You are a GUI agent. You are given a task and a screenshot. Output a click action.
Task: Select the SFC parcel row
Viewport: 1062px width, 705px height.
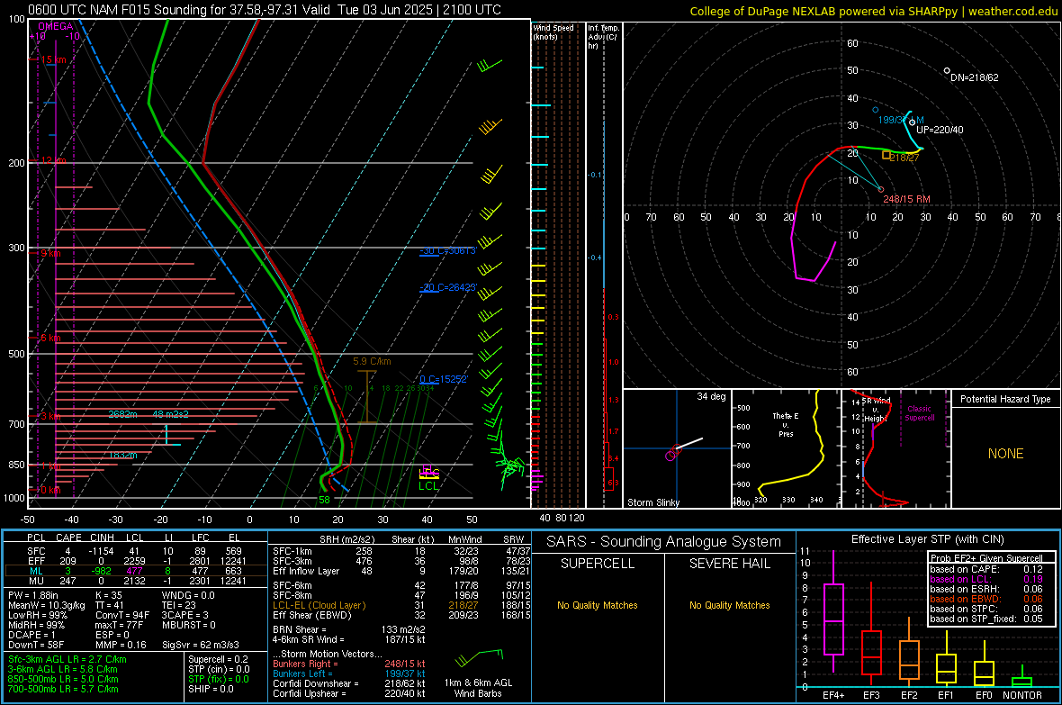[x=135, y=551]
